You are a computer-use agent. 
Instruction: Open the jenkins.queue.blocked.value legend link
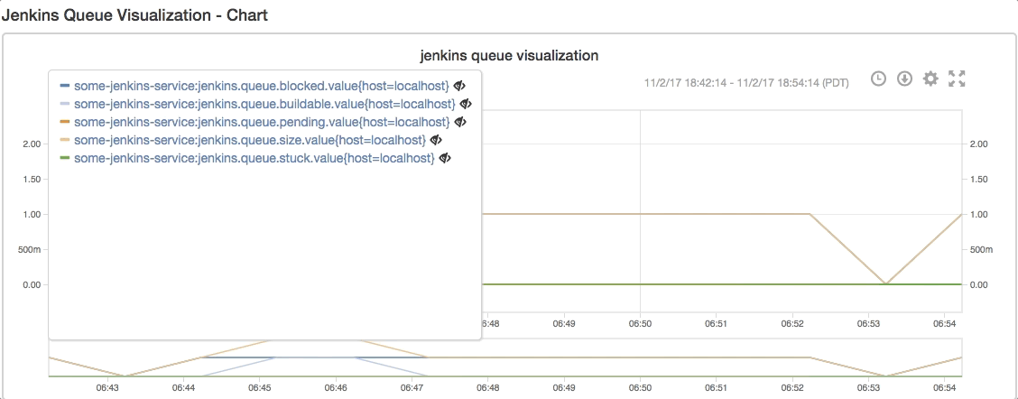coord(262,85)
